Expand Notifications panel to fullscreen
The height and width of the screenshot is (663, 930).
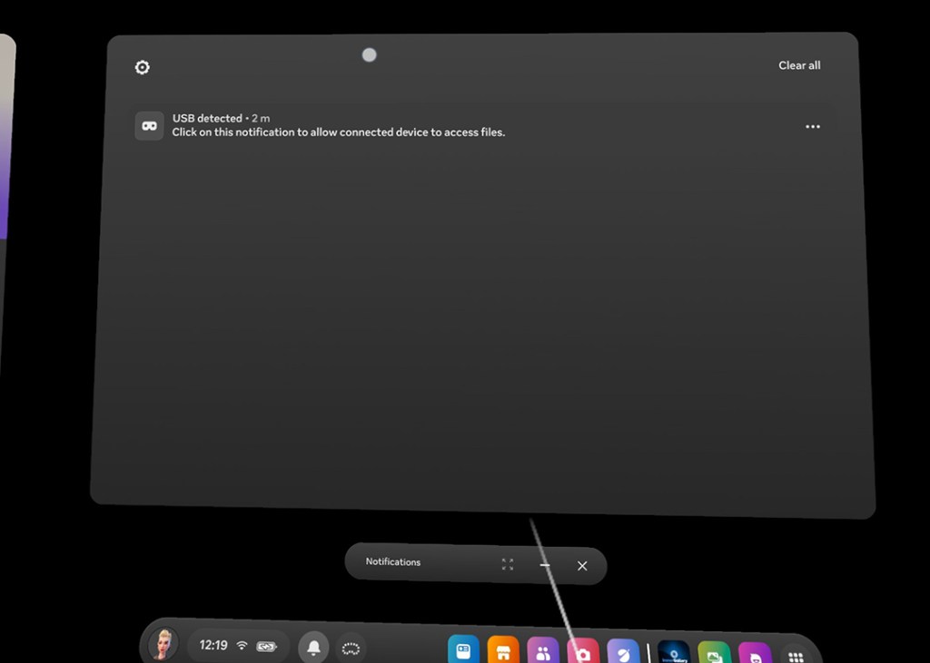click(508, 564)
